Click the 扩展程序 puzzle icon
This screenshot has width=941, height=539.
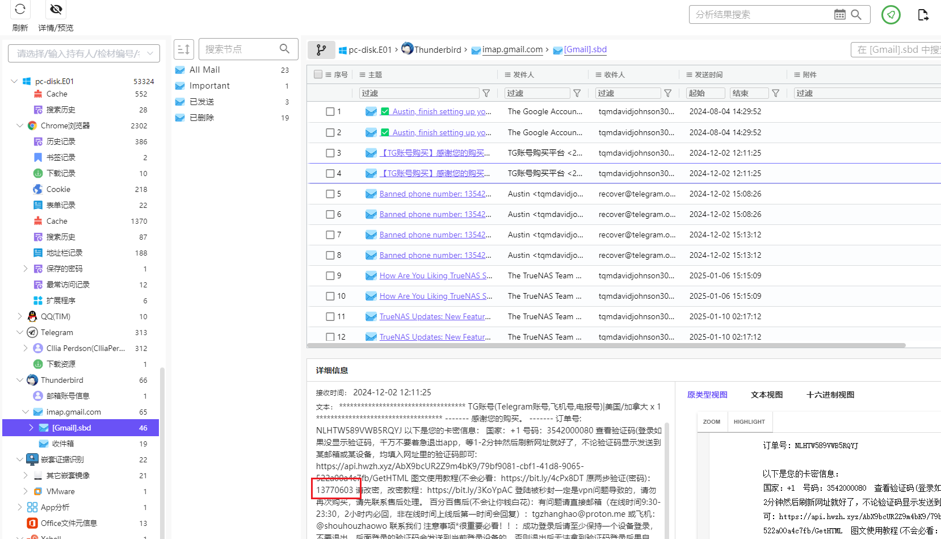[38, 300]
